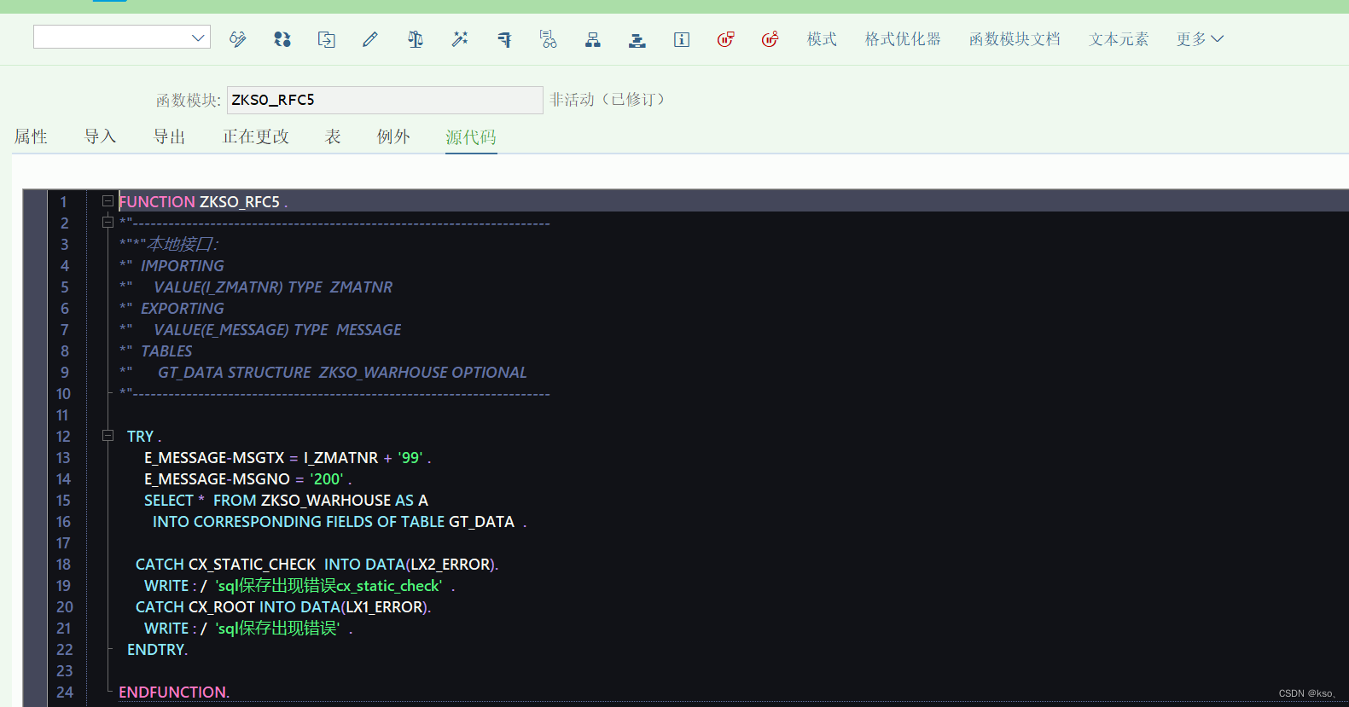Click the SELECT statement on line 15

[x=286, y=501]
